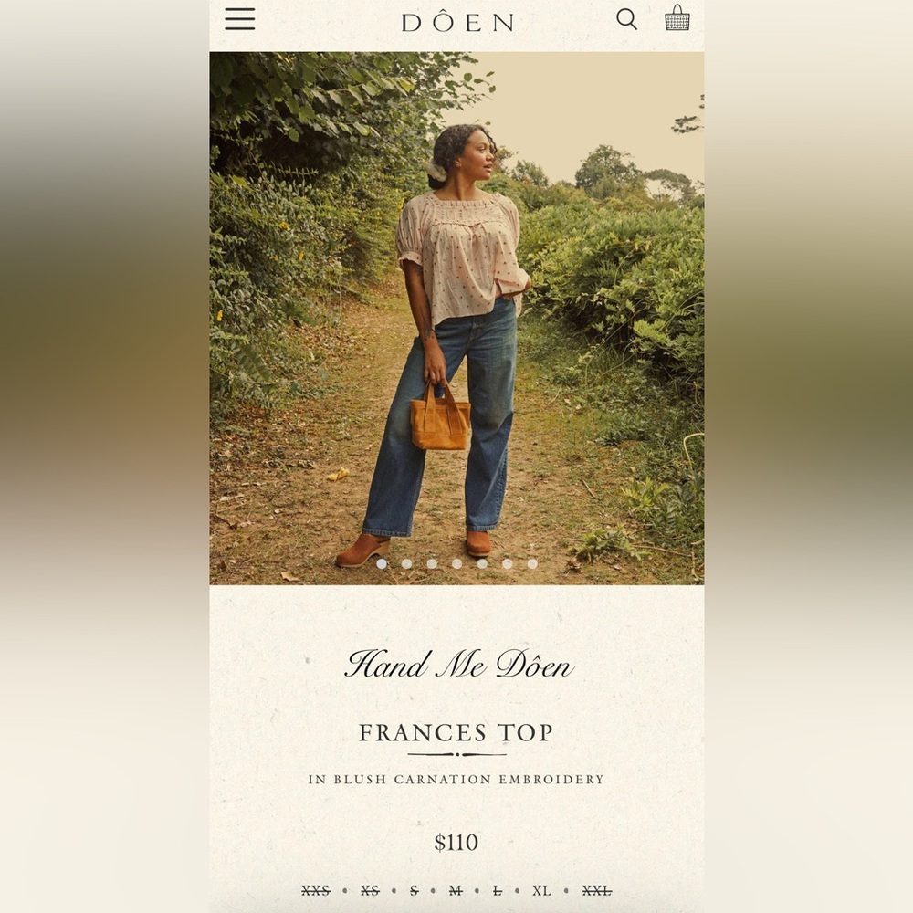Select sold-out size S
Viewport: 913px width, 913px height.
[414, 891]
